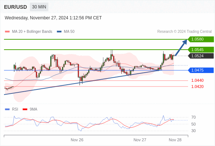Click the MA 20 + Bollinger Bands legend swatch

7,32
